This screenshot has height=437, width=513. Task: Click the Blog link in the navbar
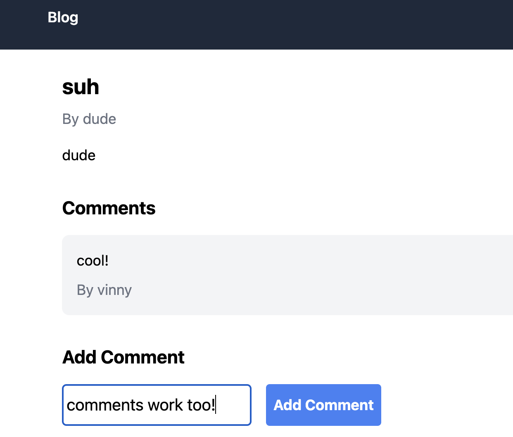pos(63,17)
